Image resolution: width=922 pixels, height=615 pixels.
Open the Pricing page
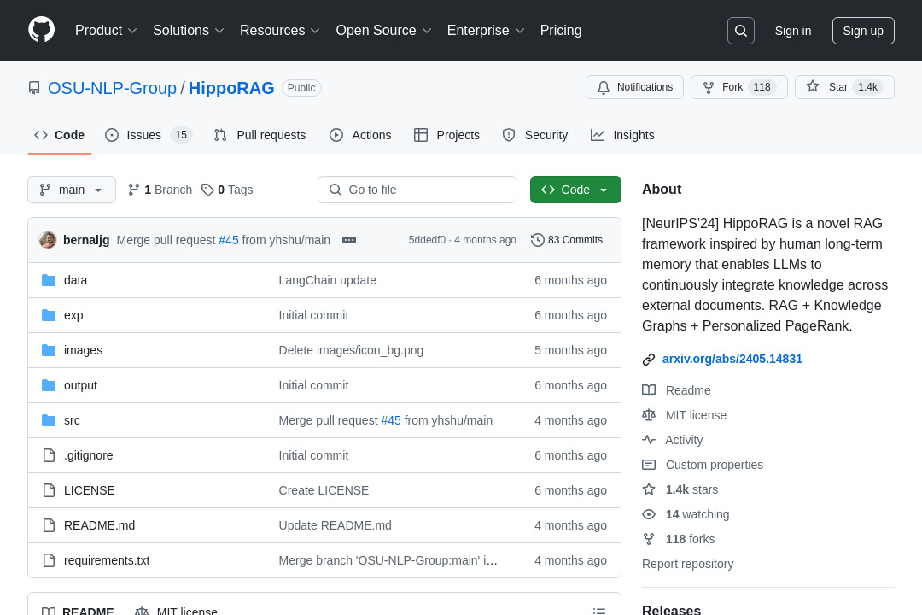(x=561, y=31)
